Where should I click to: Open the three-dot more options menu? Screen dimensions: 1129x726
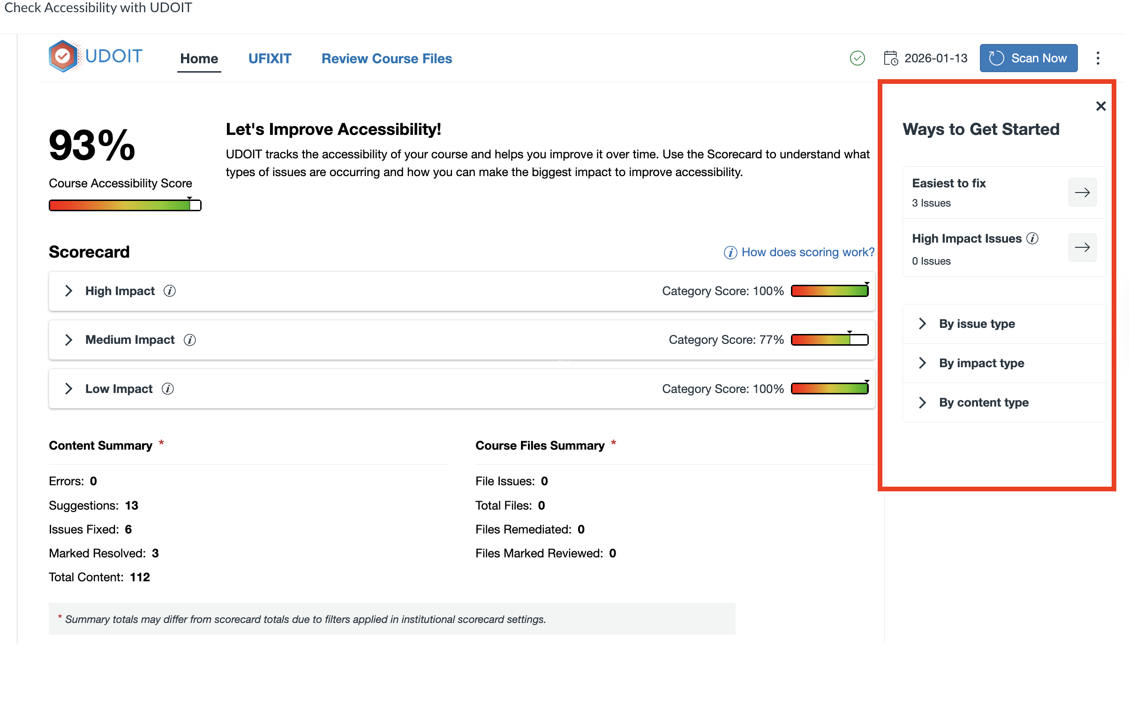pos(1098,58)
